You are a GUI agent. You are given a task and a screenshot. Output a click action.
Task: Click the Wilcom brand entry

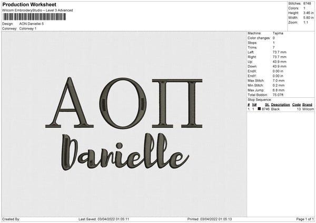tap(308, 109)
